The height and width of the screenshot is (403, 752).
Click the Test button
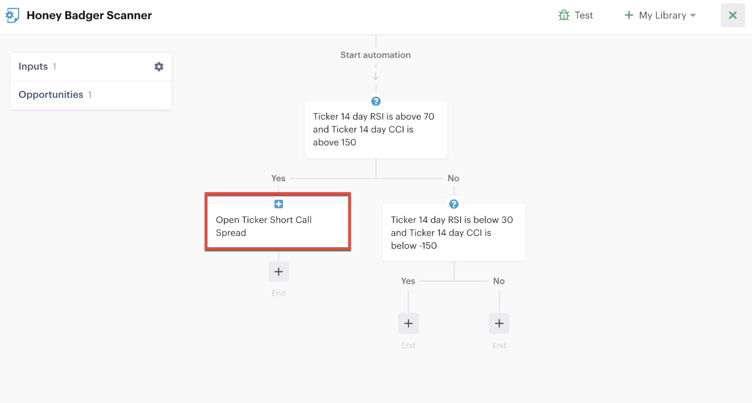click(576, 15)
